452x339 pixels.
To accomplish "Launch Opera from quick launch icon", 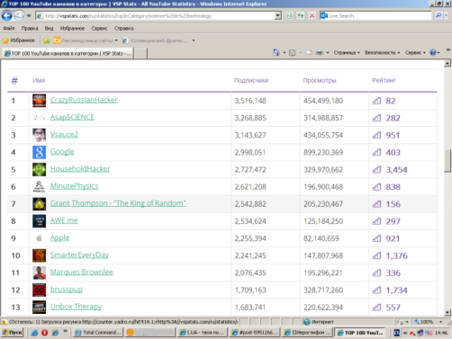I will [45, 333].
